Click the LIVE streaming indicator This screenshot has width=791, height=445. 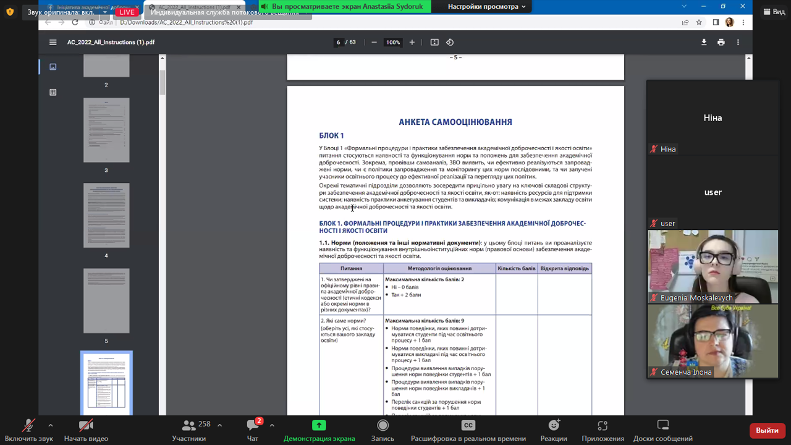pyautogui.click(x=127, y=12)
